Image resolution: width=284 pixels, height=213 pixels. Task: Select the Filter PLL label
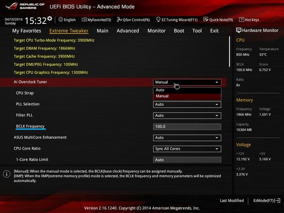pos(24,115)
